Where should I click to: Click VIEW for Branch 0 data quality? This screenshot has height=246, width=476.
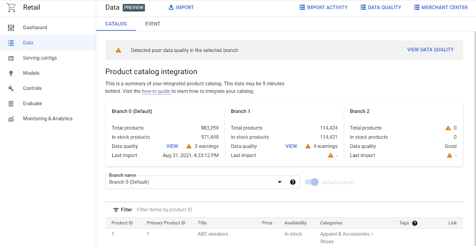(172, 146)
